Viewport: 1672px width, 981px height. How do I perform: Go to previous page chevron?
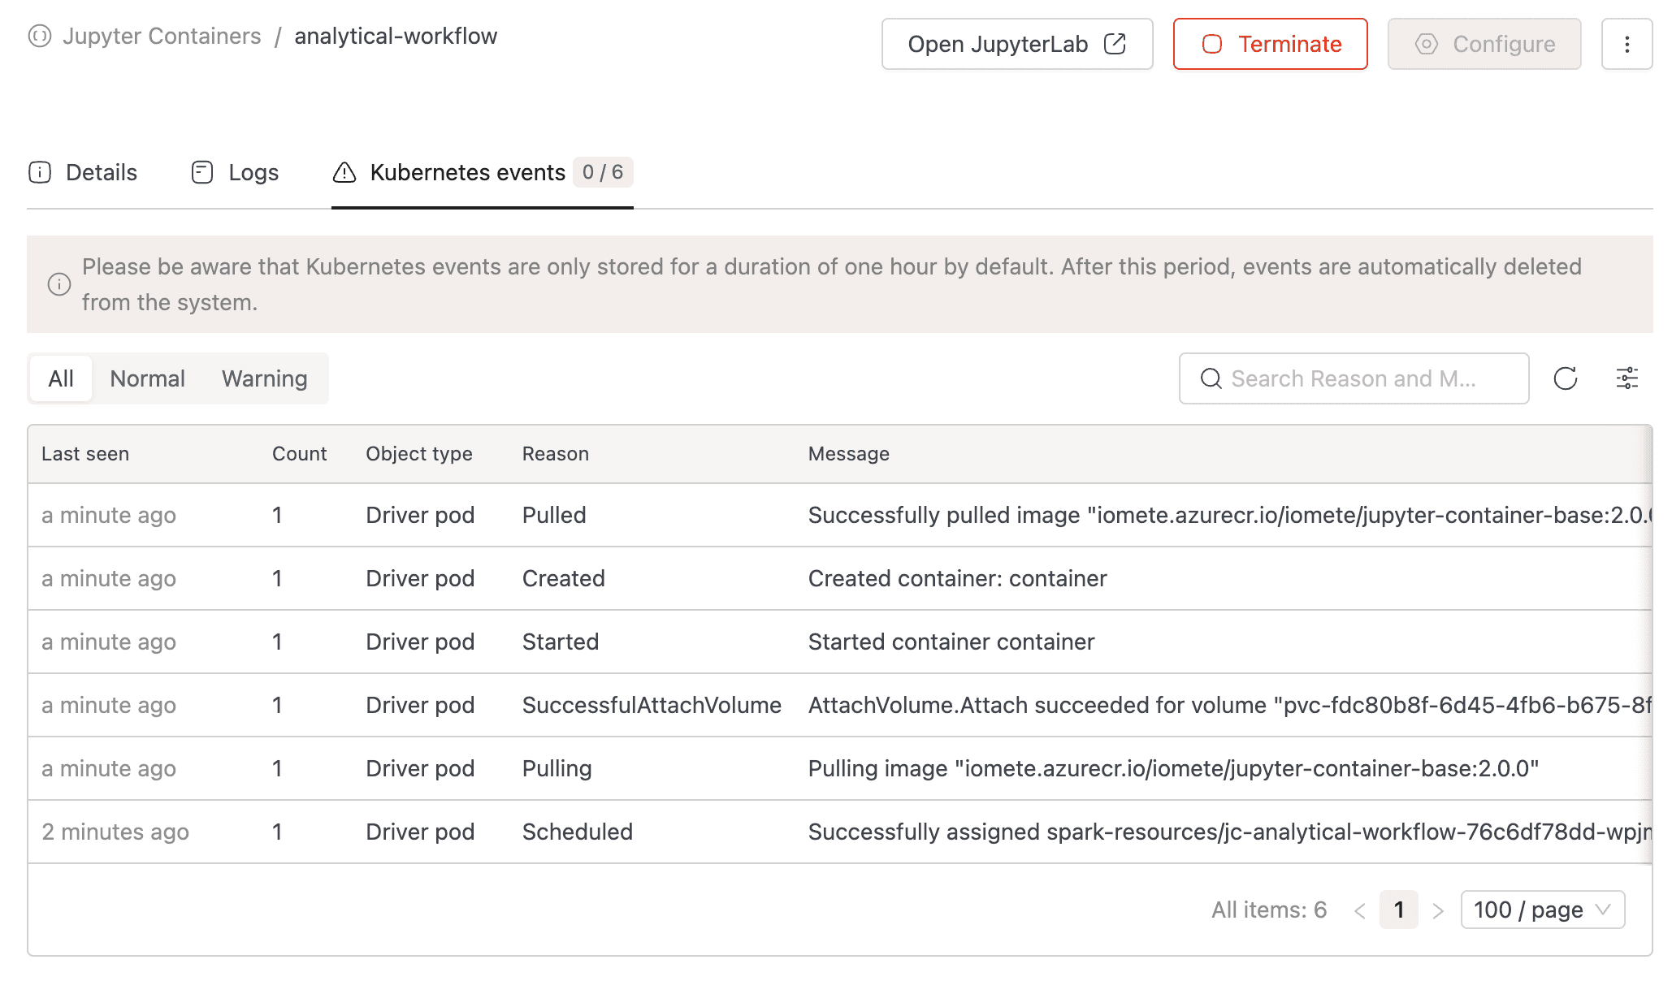pyautogui.click(x=1359, y=910)
